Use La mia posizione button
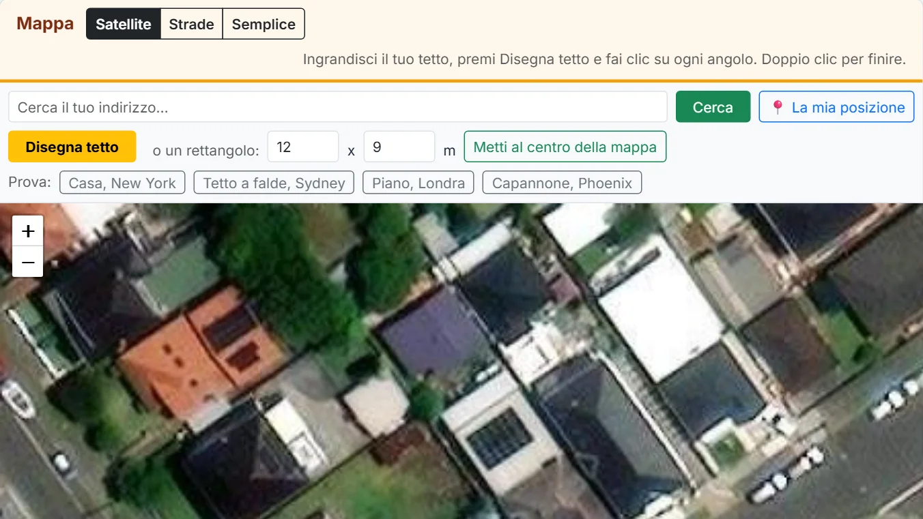 tap(836, 107)
